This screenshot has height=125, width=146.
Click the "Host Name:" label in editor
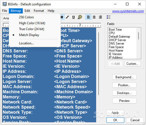click(x=15, y=61)
